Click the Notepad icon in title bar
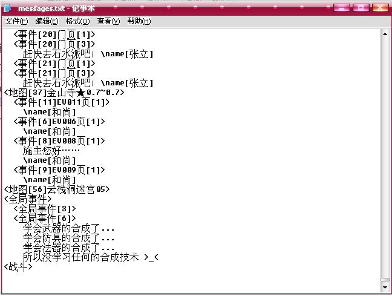 (x=7, y=8)
